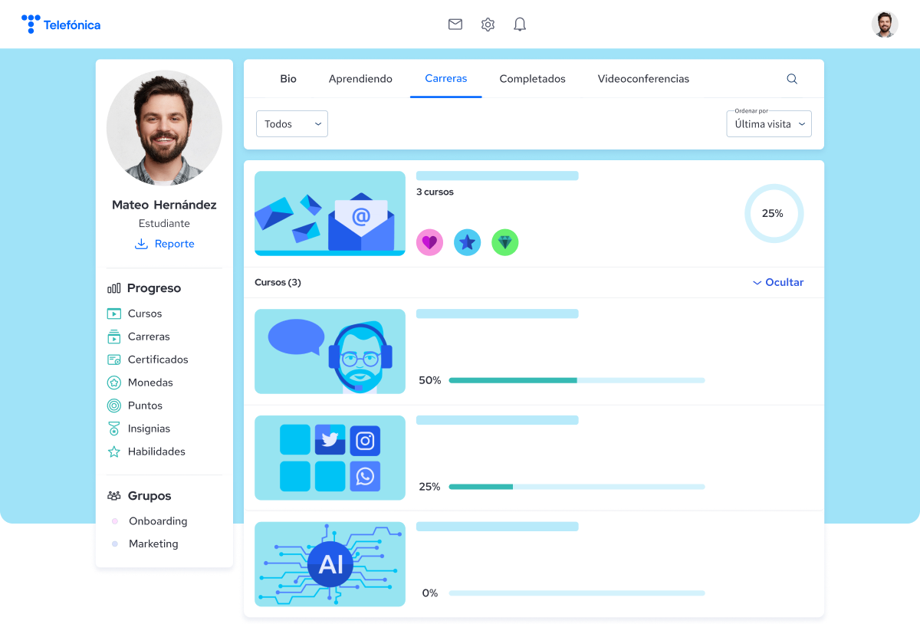Download the Reporte link

[x=165, y=244]
